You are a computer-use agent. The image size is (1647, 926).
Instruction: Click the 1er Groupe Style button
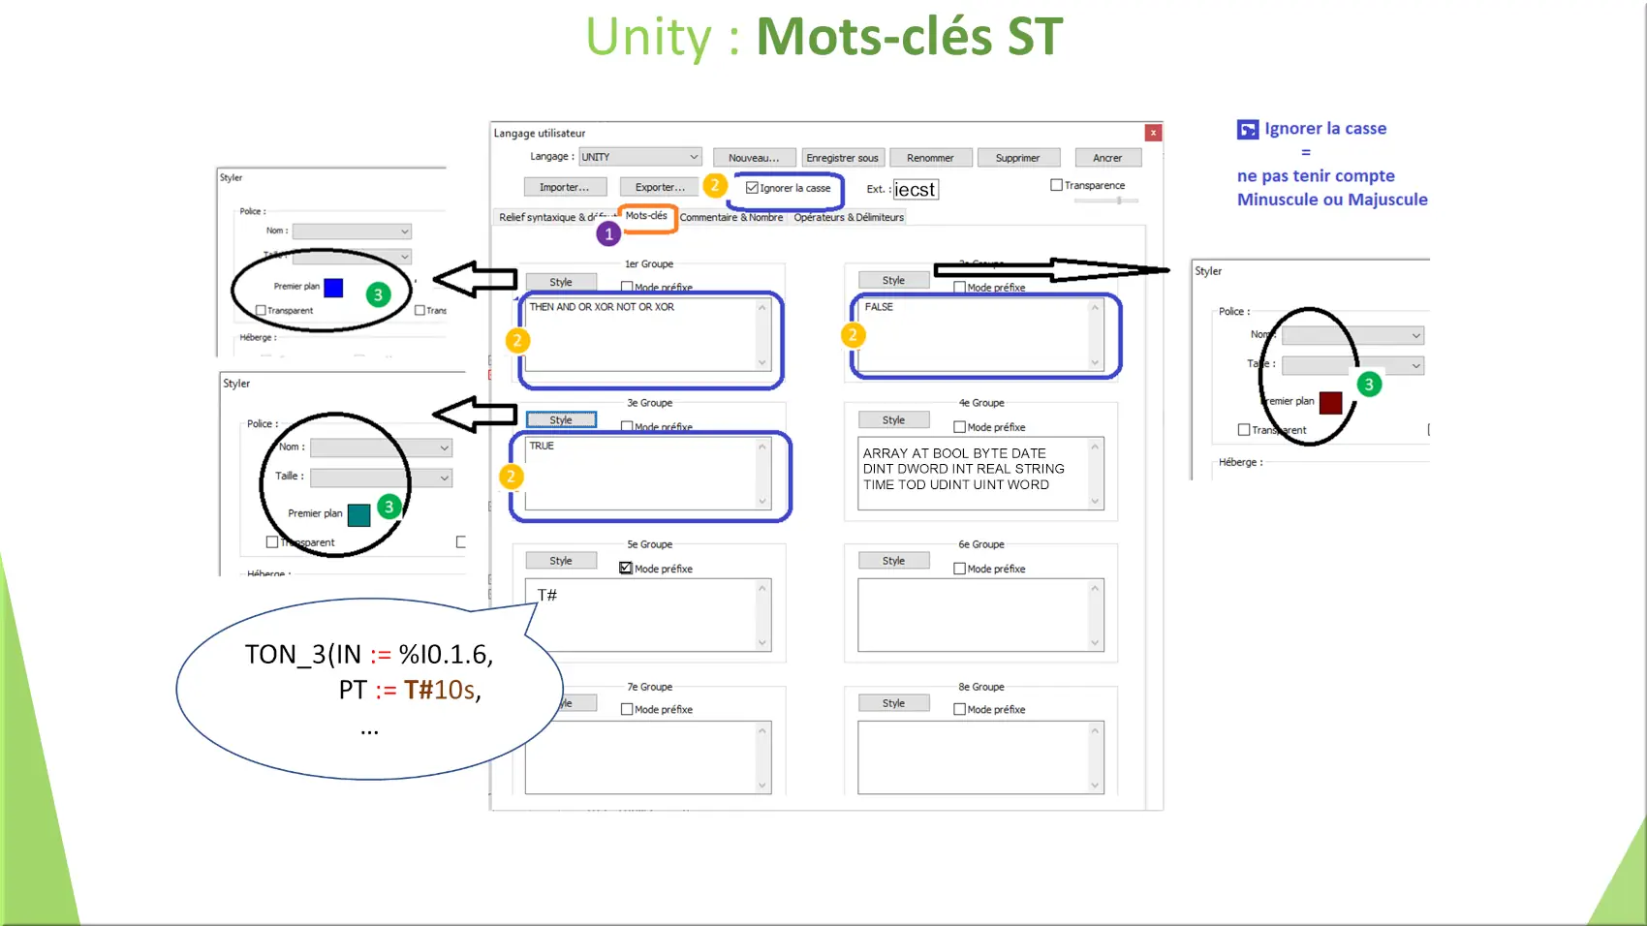pos(561,282)
